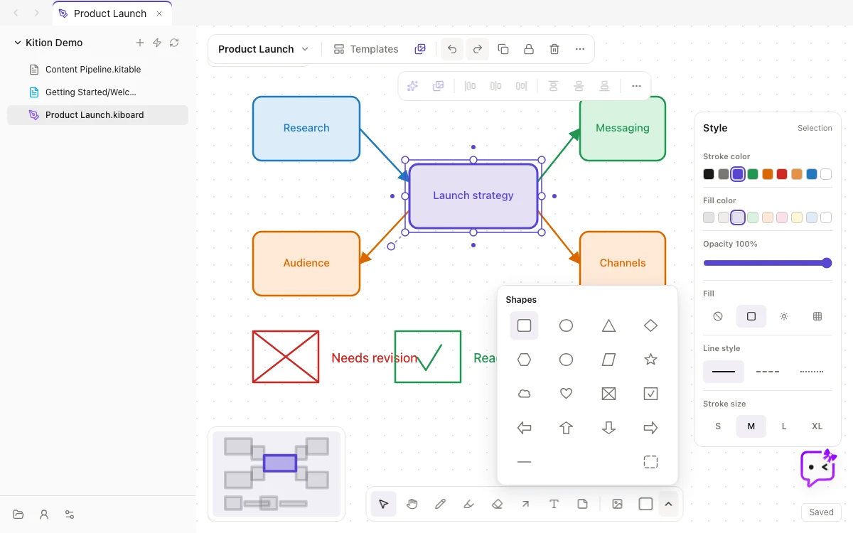The image size is (853, 533).
Task: Choose the arrow connector tool
Action: (x=525, y=504)
